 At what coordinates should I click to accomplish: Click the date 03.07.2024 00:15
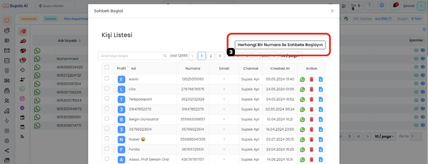280,140
